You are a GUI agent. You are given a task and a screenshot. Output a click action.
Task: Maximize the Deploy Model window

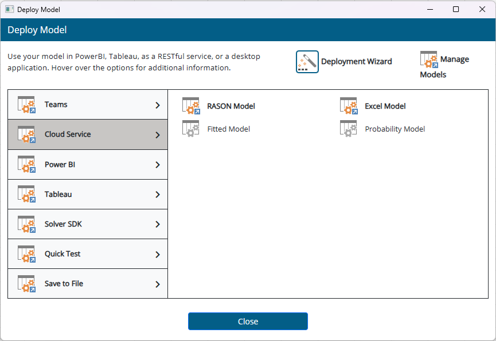[456, 9]
